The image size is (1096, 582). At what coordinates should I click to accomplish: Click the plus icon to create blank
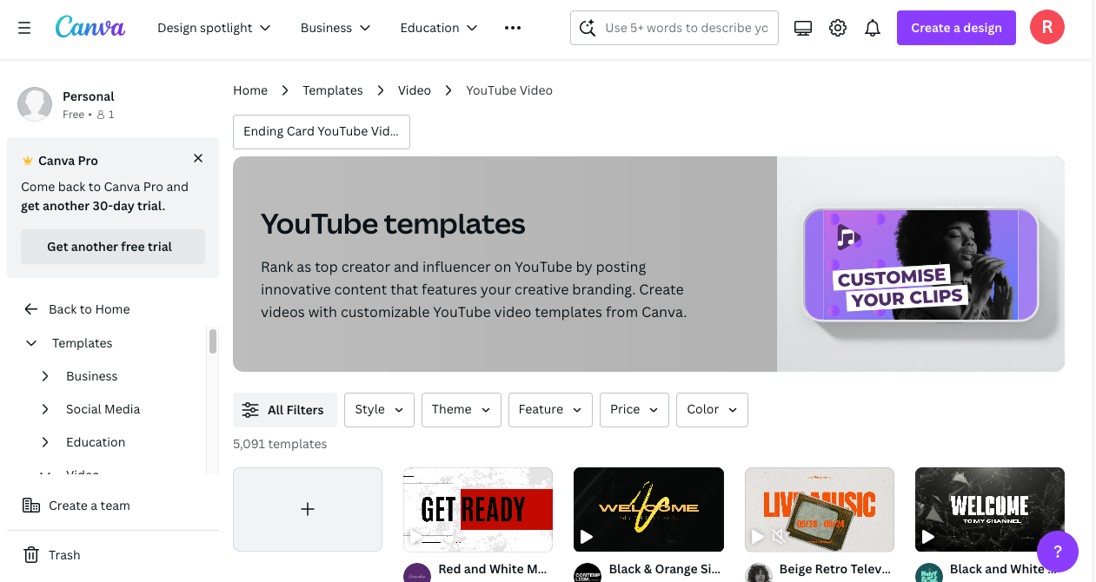pos(308,510)
